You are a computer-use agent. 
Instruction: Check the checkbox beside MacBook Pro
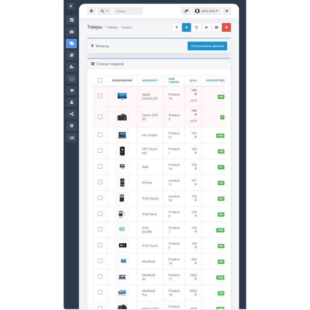point(100,293)
